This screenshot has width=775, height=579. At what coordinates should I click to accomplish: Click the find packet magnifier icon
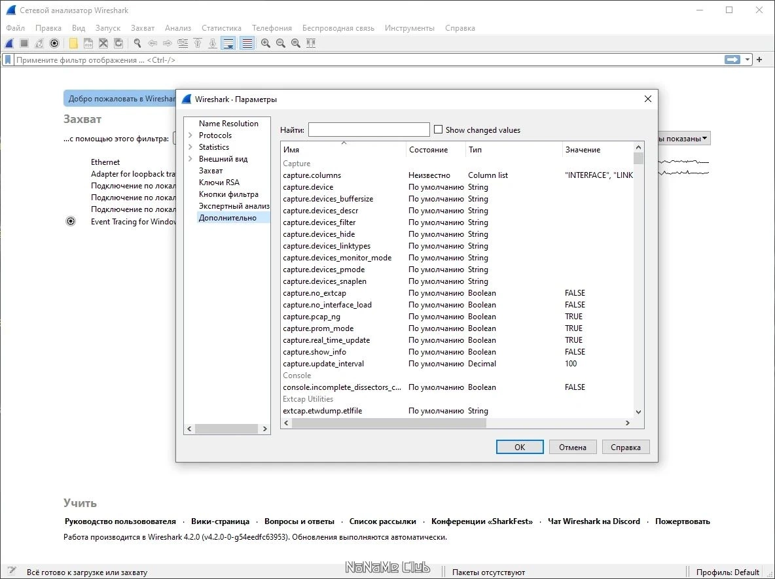[137, 43]
